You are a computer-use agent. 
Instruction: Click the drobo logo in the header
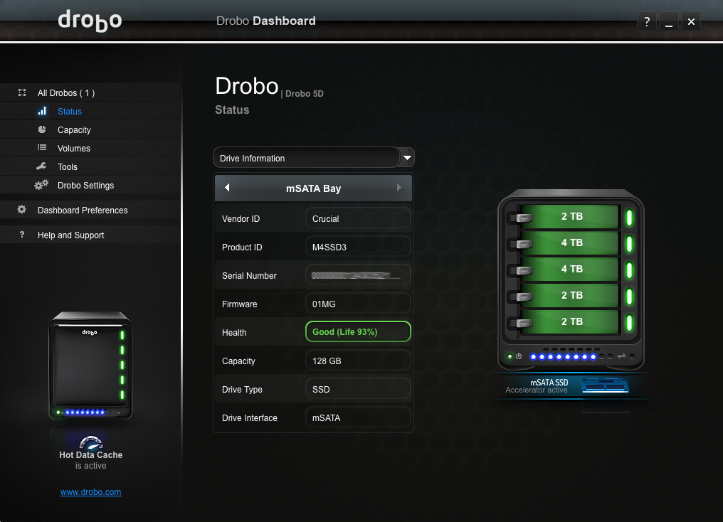tap(90, 21)
